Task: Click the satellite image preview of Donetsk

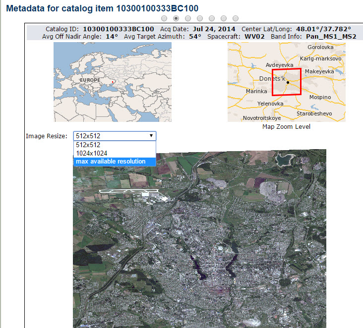Action: 199,238
